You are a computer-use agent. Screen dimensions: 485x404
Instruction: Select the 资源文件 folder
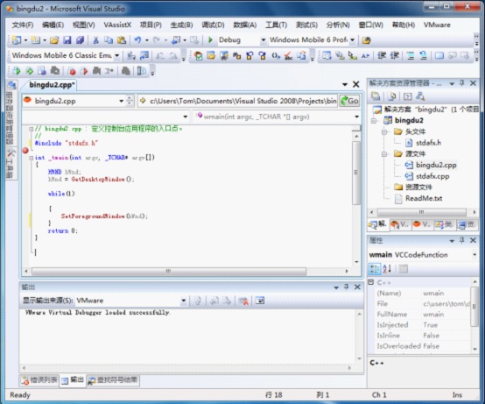point(418,188)
